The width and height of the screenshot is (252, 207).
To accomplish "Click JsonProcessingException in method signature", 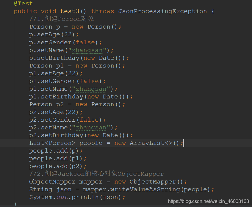I will coord(162,11).
